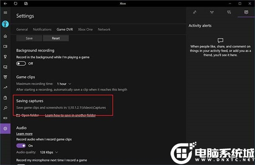Maximize the Xbox window
The image size is (255, 165).
(x=240, y=3)
